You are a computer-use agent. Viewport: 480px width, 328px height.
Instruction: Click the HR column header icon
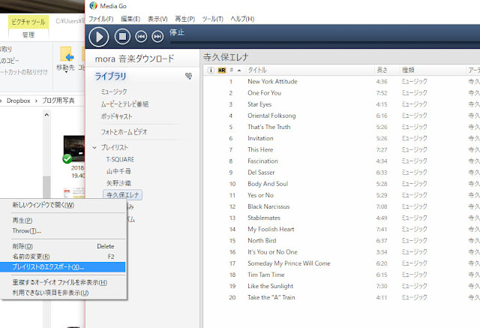pos(222,71)
